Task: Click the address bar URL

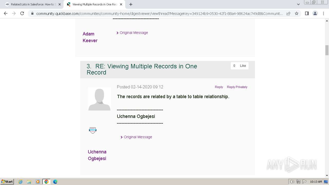Action: click(159, 14)
